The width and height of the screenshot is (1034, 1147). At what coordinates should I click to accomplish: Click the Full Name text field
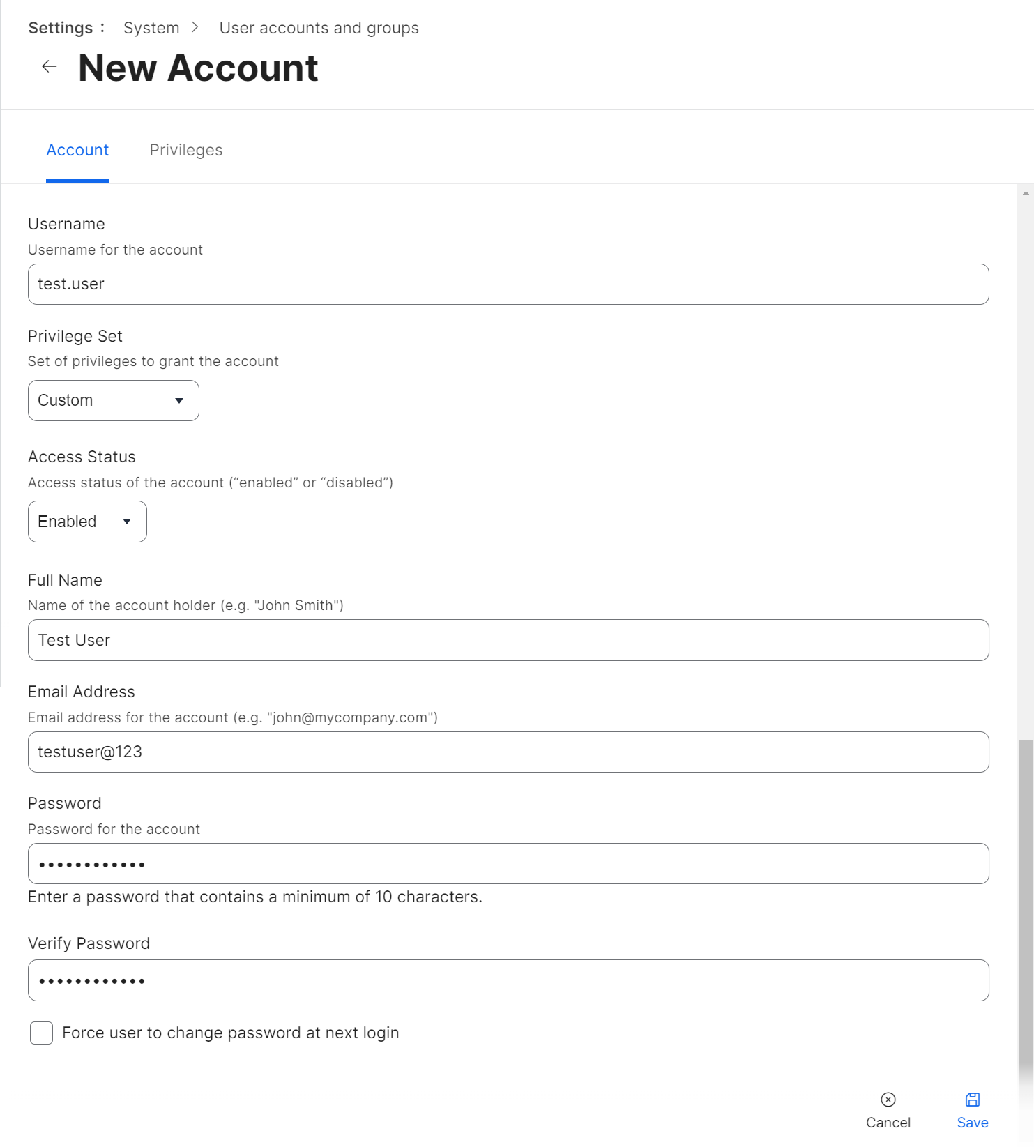(508, 640)
